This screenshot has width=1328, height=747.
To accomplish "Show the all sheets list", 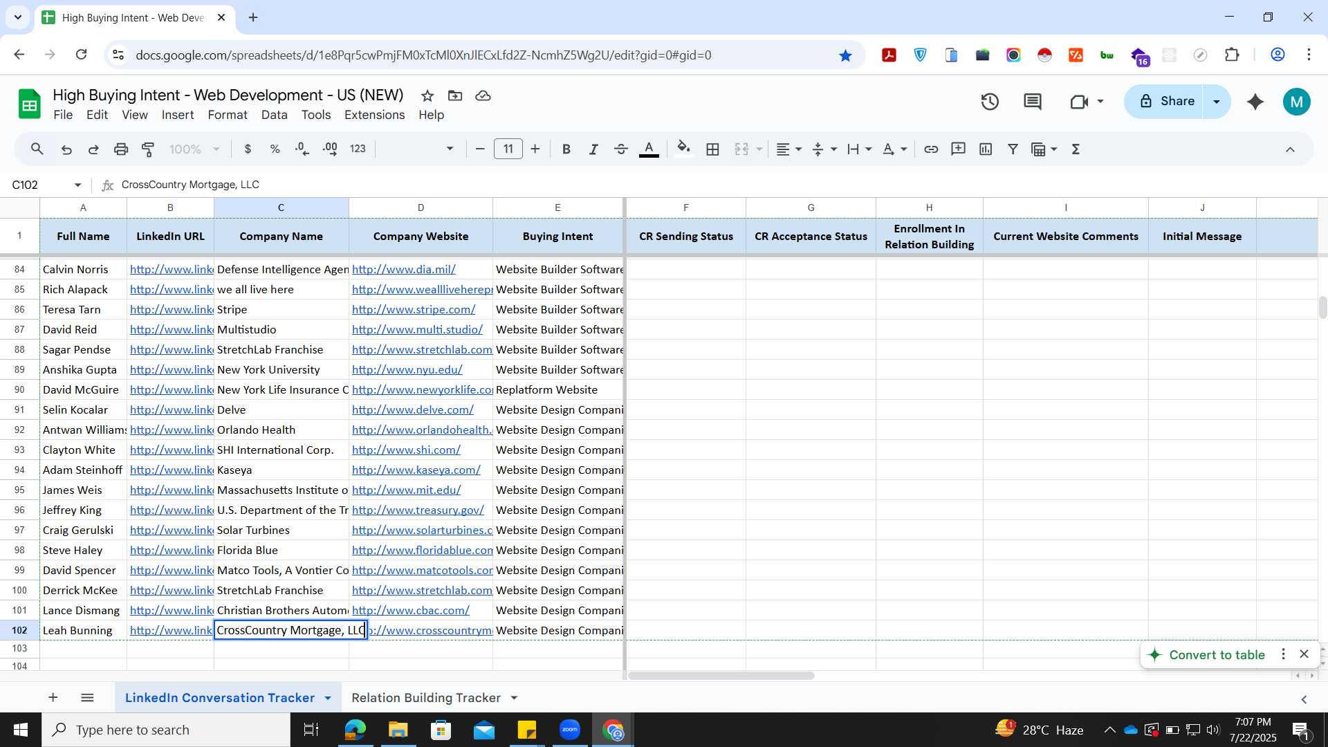I will point(87,697).
